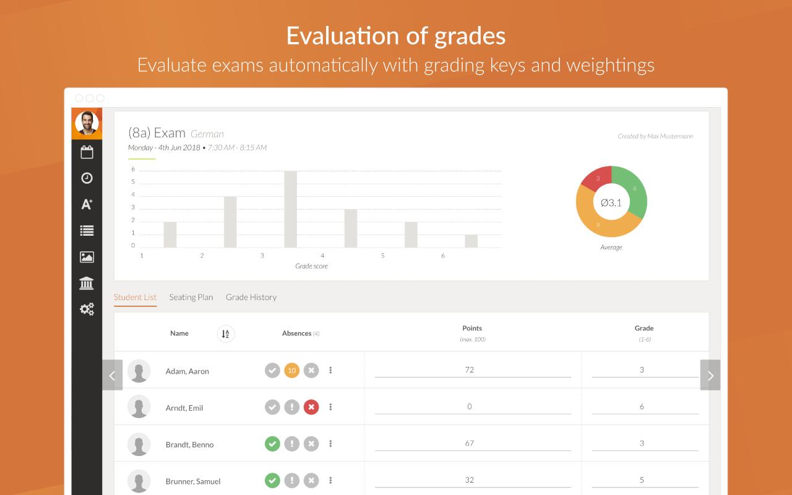Toggle the green present checkmark for Brandt, Benno

272,444
